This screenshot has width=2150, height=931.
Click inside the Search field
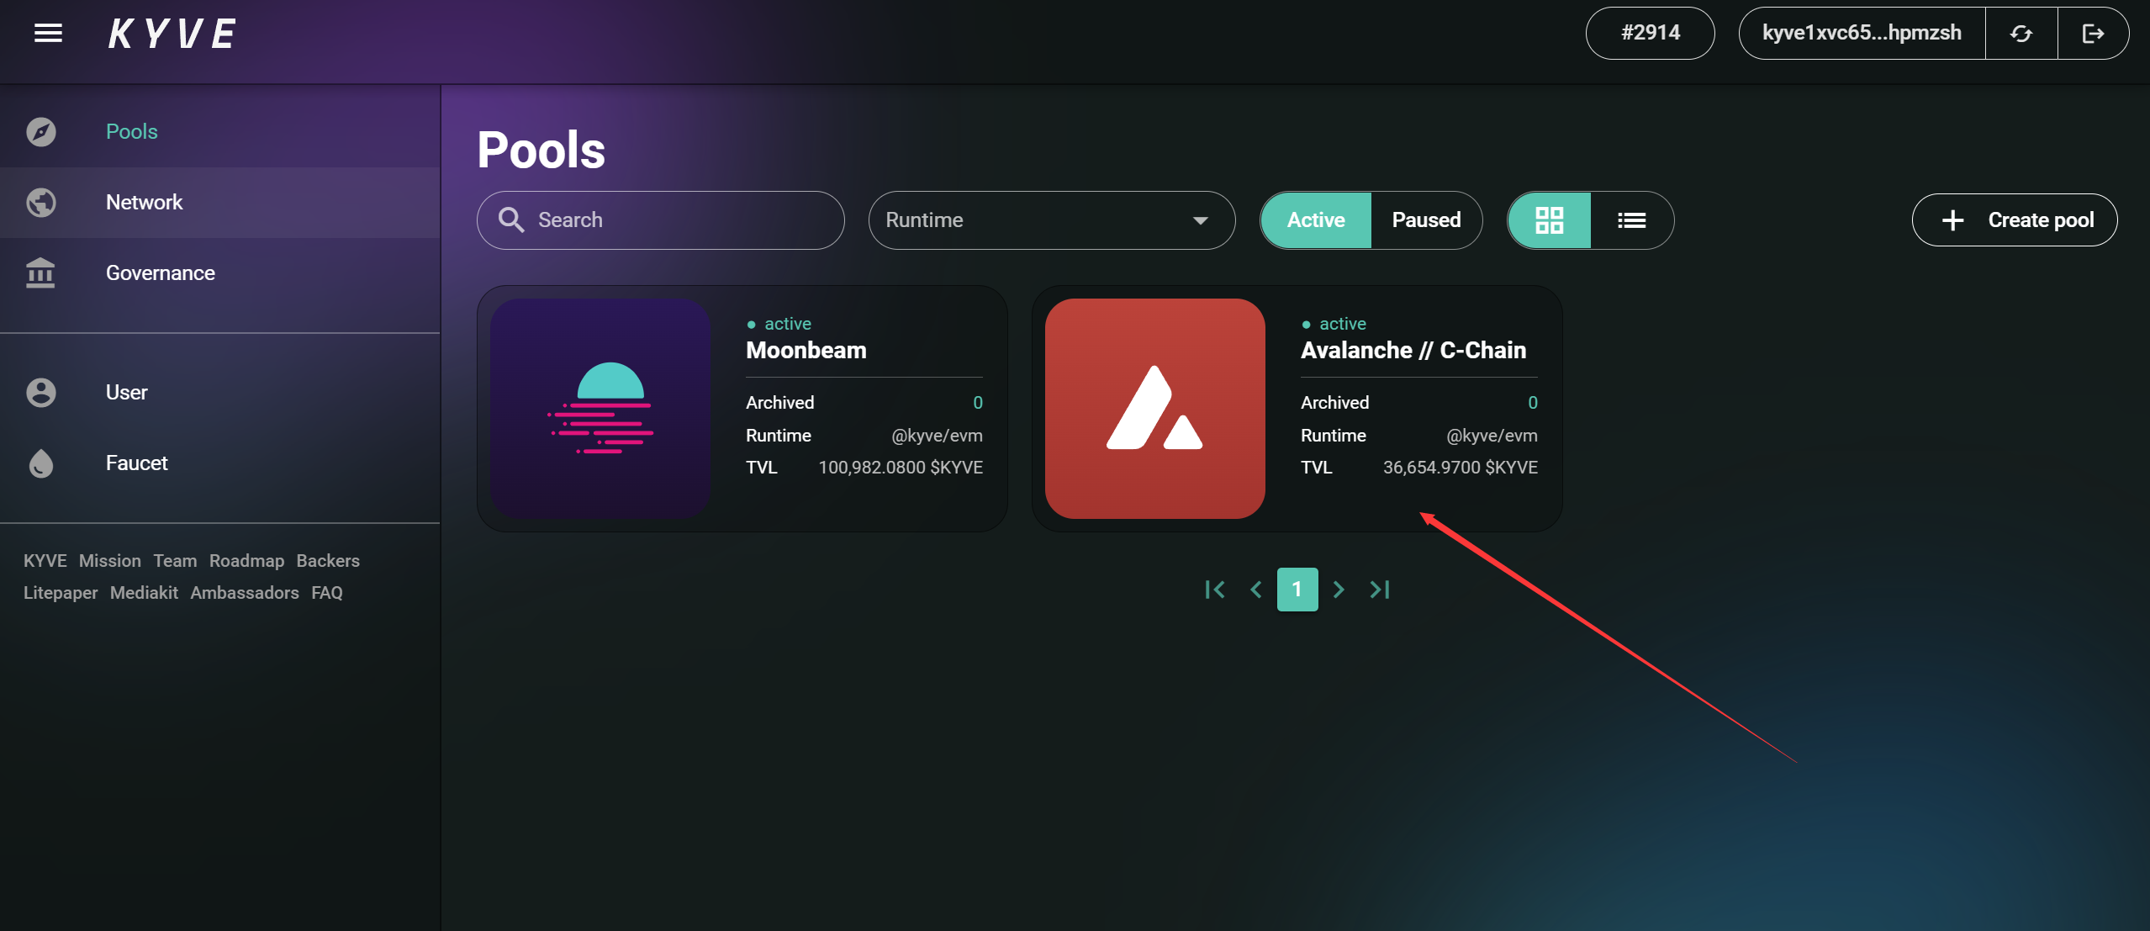tap(673, 220)
